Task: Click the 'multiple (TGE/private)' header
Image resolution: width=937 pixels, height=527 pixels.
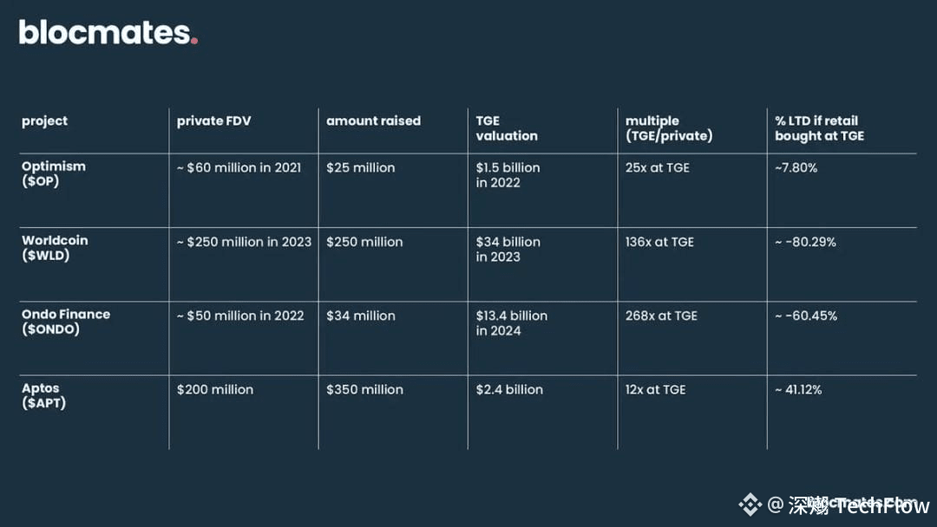Action: point(669,128)
